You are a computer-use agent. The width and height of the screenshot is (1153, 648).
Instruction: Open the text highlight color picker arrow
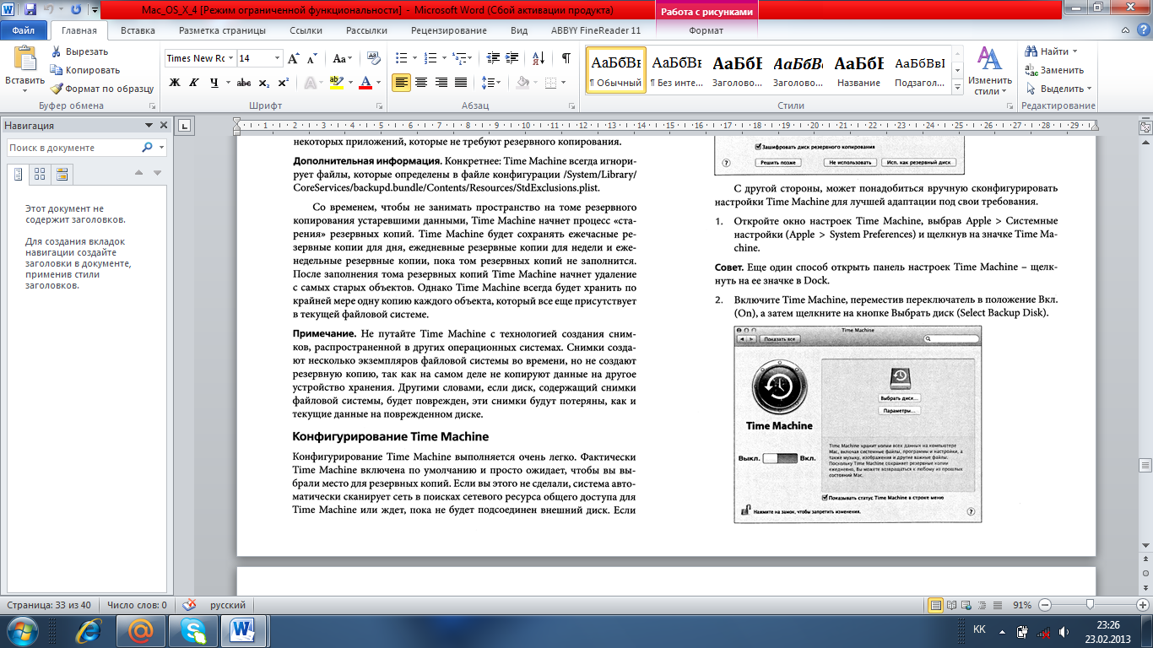(349, 83)
